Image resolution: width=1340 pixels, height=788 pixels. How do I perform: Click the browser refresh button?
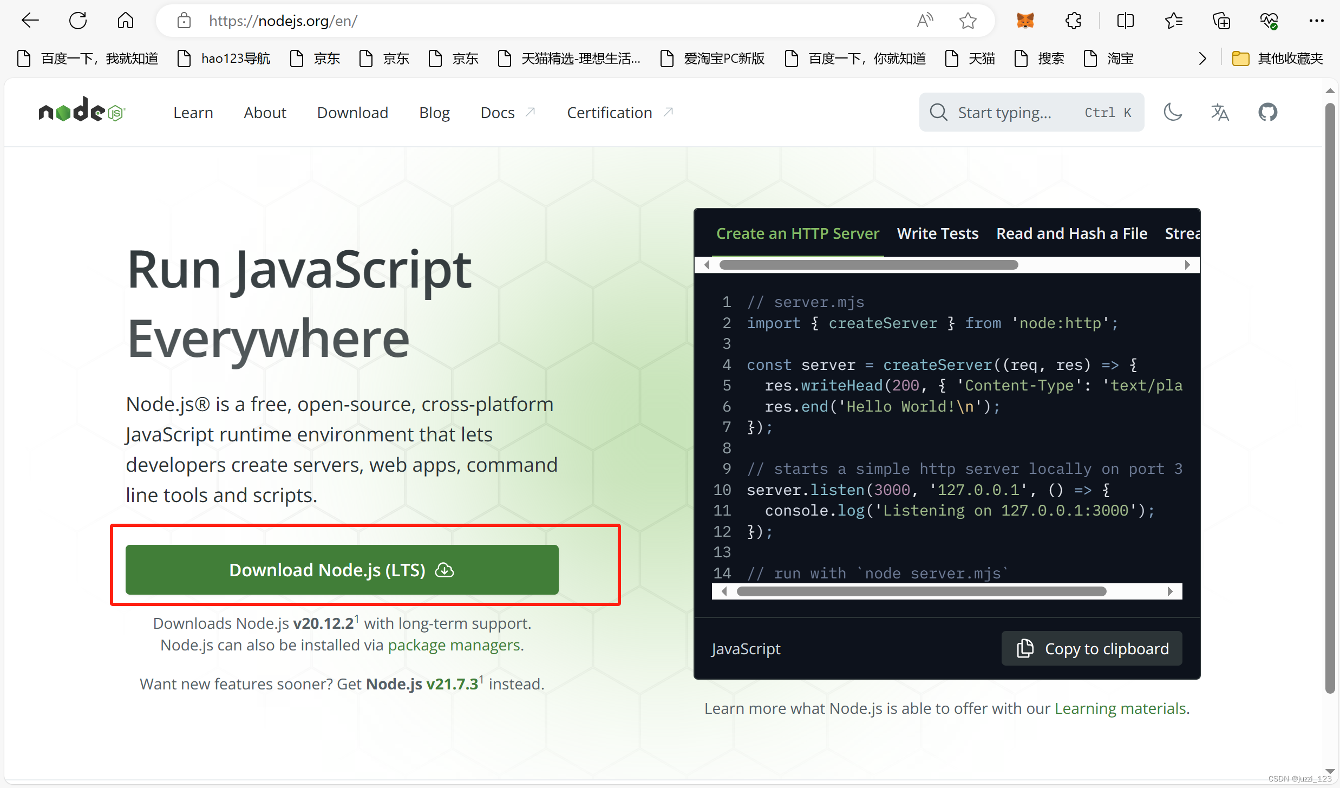(78, 21)
